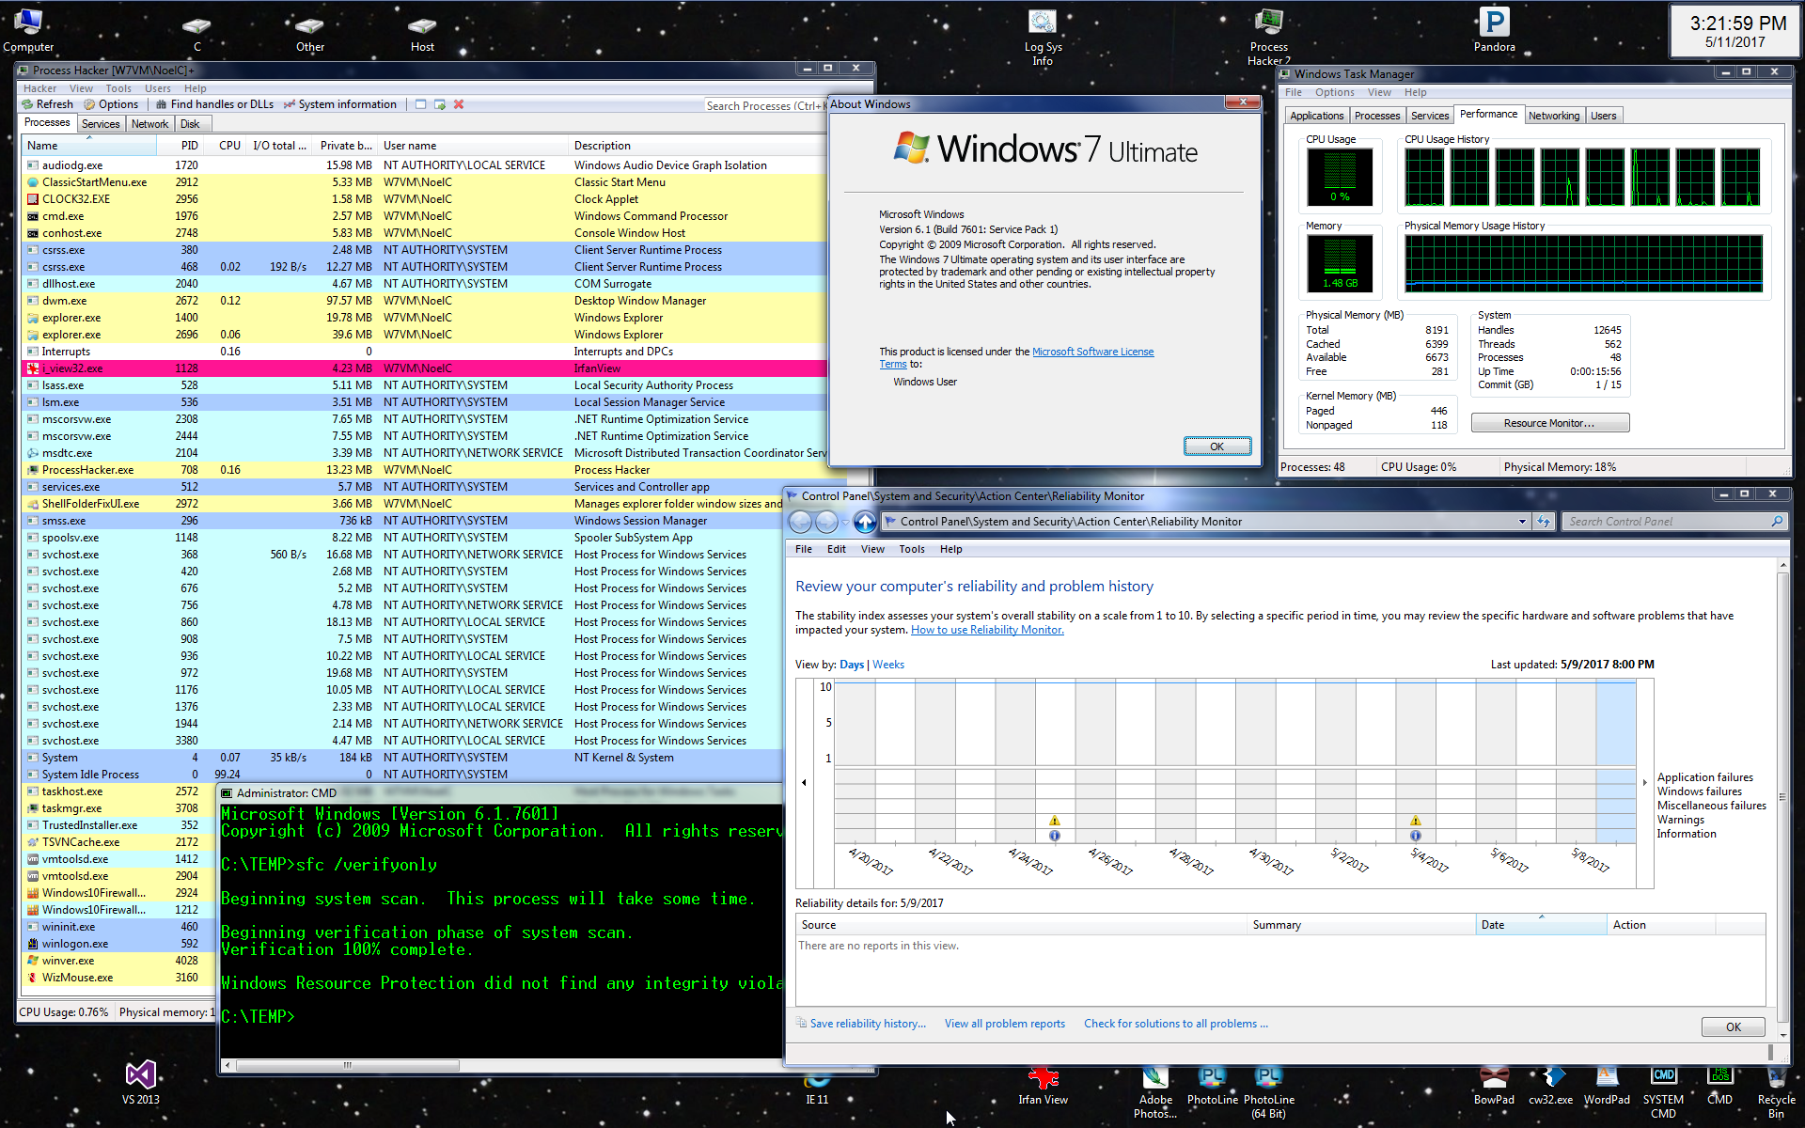Open WordPad desktop shortcut
The image size is (1805, 1128).
point(1607,1085)
